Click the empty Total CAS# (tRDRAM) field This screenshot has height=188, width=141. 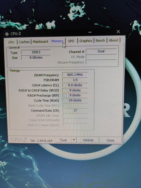click(75, 120)
